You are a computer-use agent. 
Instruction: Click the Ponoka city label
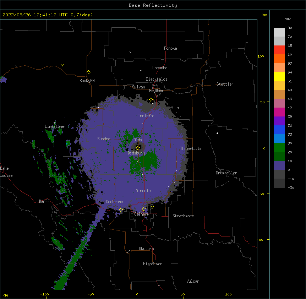170,48
